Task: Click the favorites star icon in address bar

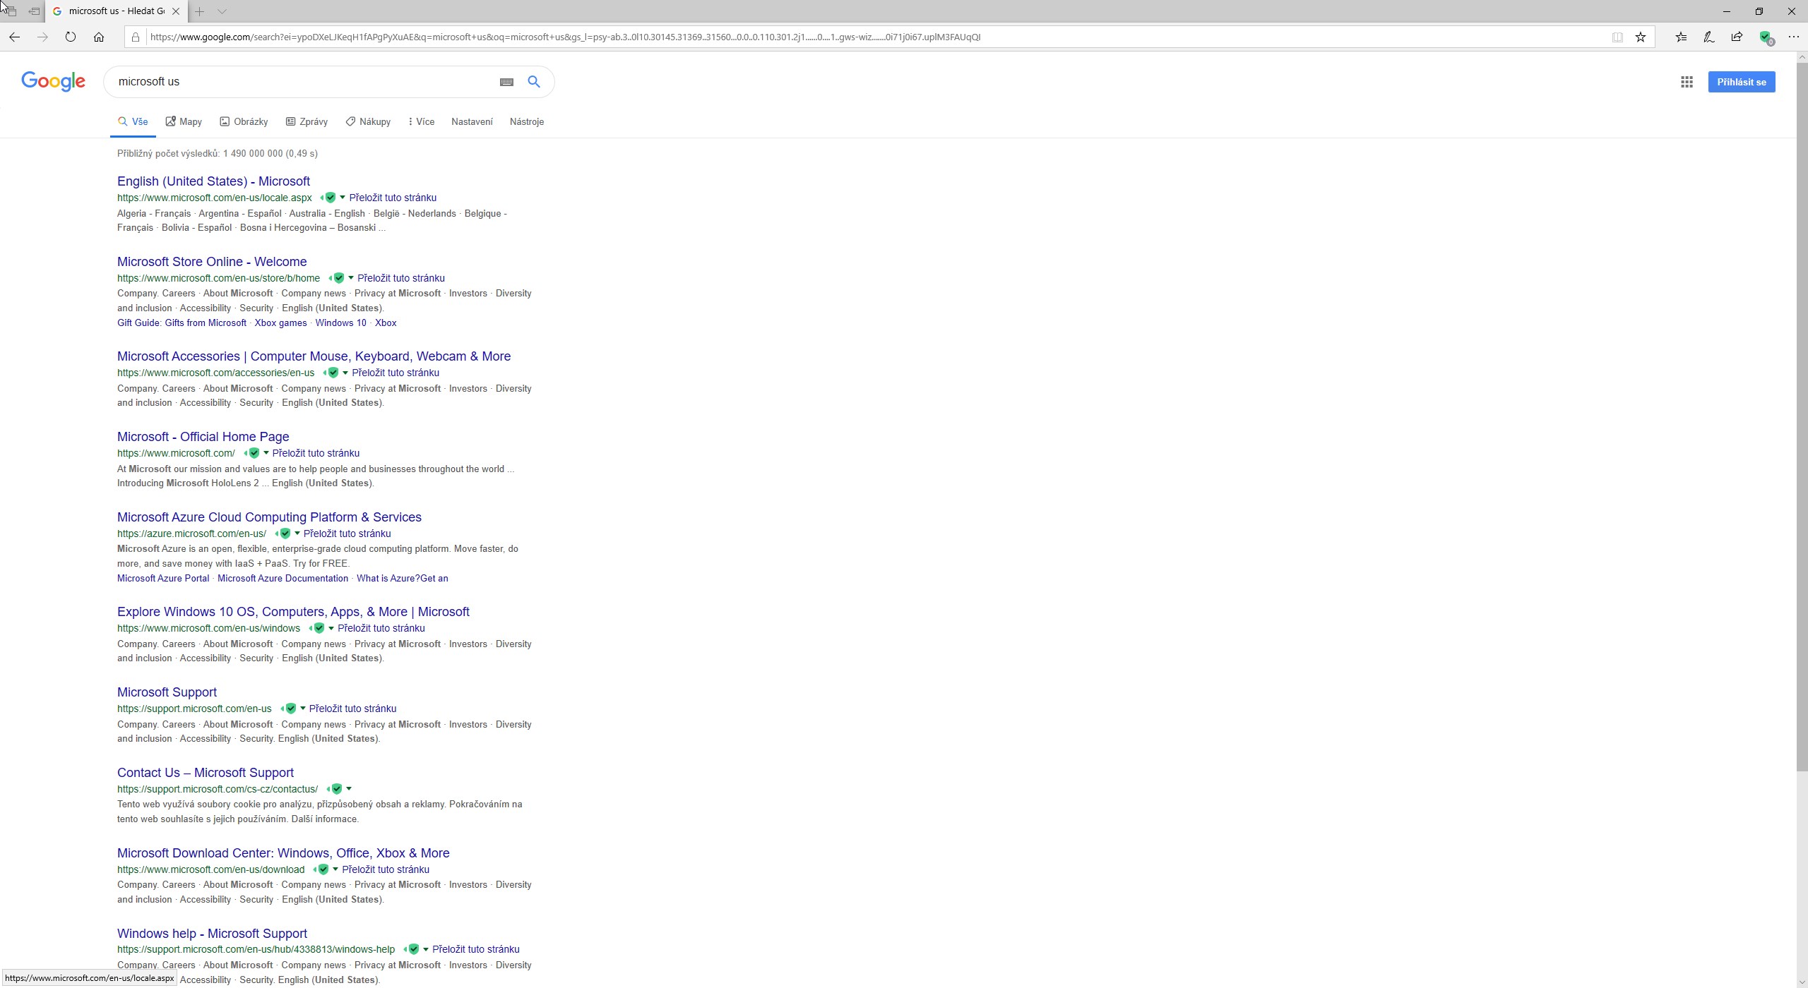Action: pyautogui.click(x=1641, y=37)
